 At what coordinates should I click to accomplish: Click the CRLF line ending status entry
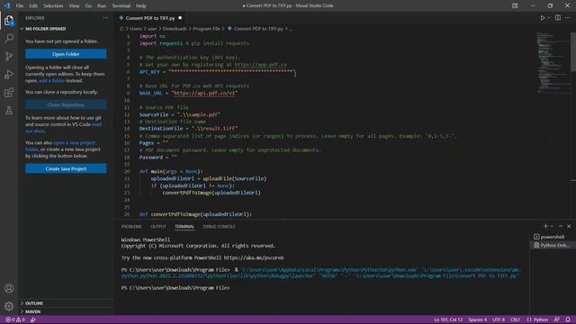coord(515,319)
